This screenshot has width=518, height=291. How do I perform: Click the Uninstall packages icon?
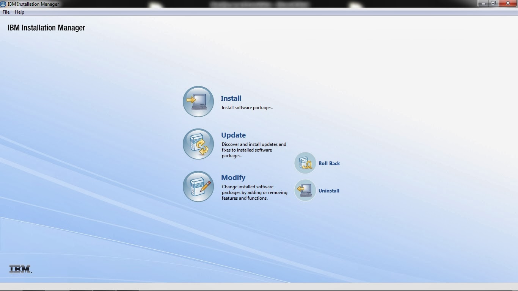(305, 190)
